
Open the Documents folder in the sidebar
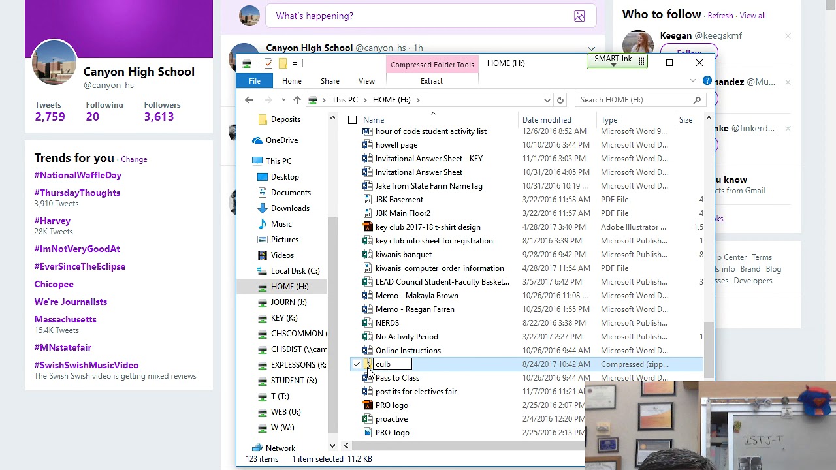[x=291, y=193]
